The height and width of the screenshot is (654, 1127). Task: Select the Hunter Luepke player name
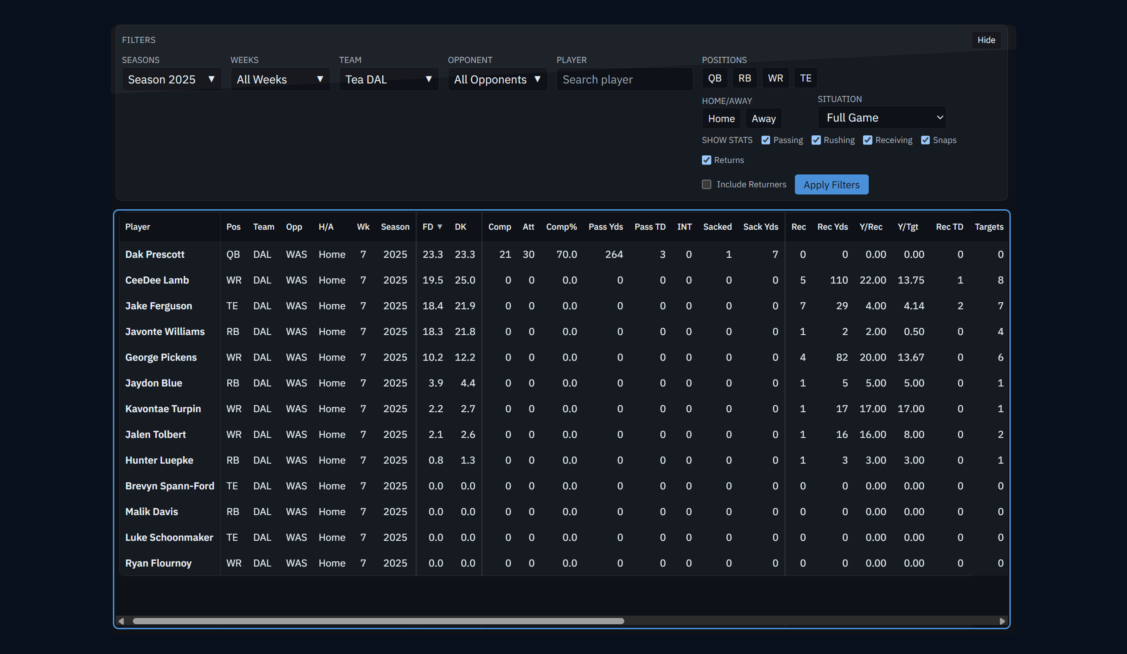tap(159, 460)
